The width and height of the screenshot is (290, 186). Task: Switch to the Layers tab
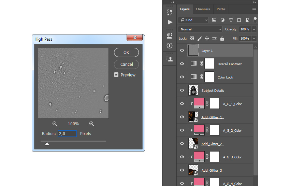(x=185, y=9)
